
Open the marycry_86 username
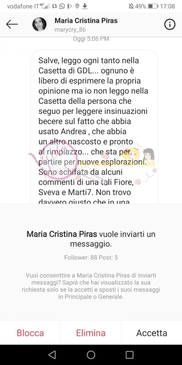click(x=70, y=30)
